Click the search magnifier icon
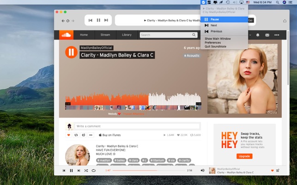The image size is (297, 185). 194,35
